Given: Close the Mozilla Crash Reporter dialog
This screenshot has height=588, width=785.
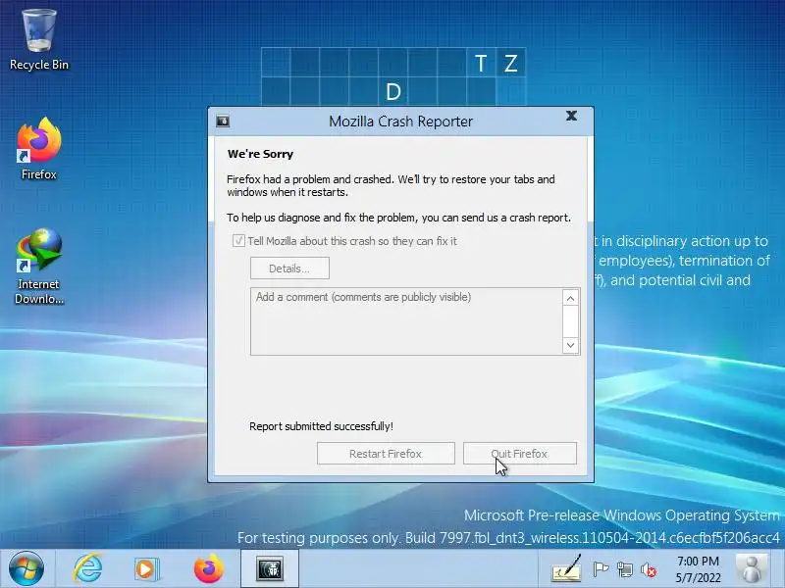Looking at the screenshot, I should point(571,116).
